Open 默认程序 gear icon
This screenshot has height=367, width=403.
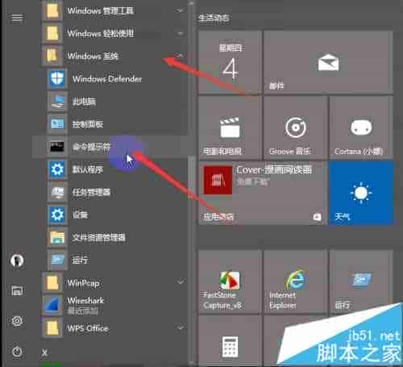(x=56, y=169)
